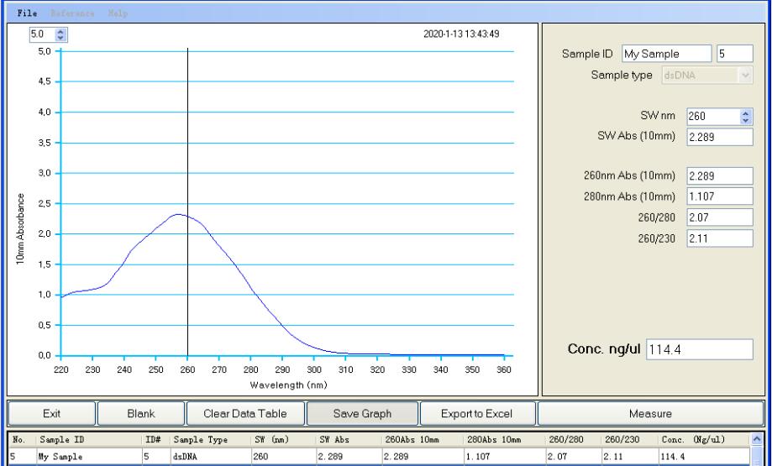Screen dimensions: 772x466
Task: Decrease the absorbance axis scale spinner
Action: click(60, 38)
